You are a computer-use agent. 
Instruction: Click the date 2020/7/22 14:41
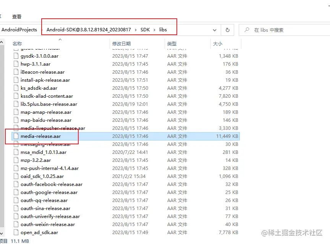point(130,152)
